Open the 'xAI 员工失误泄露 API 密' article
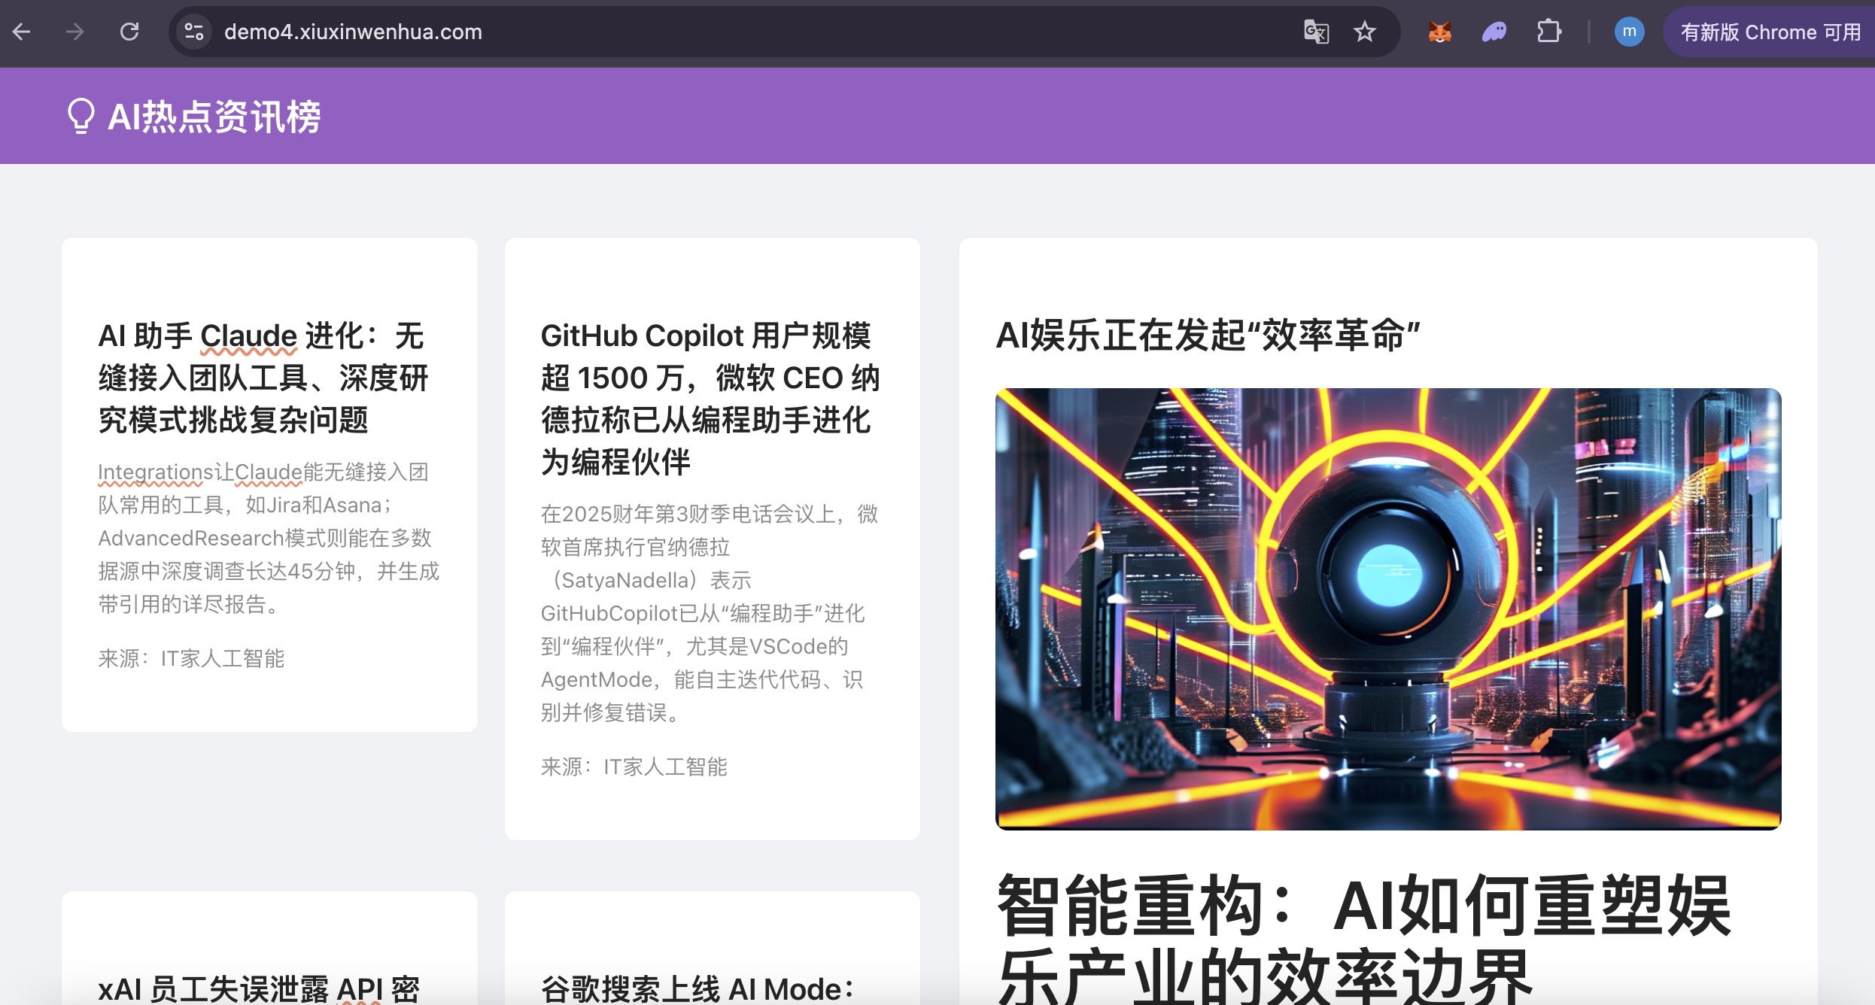 pos(259,988)
